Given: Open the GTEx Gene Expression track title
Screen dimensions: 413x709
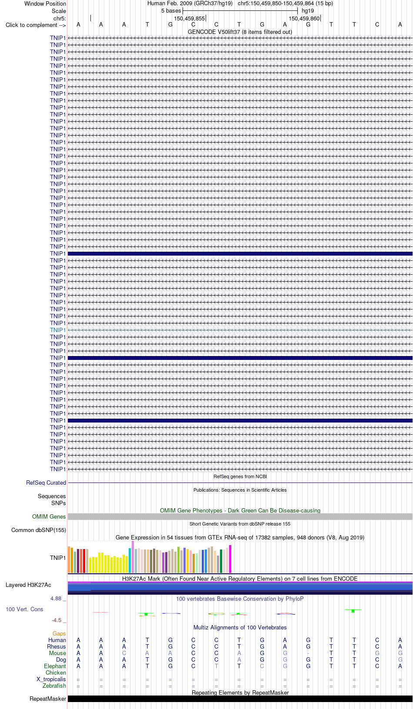Looking at the screenshot, I should point(240,537).
